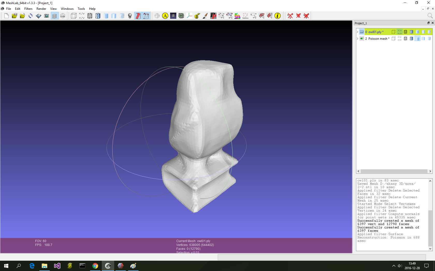Toggle the scene light bulb
The width and height of the screenshot is (435, 271).
click(130, 16)
